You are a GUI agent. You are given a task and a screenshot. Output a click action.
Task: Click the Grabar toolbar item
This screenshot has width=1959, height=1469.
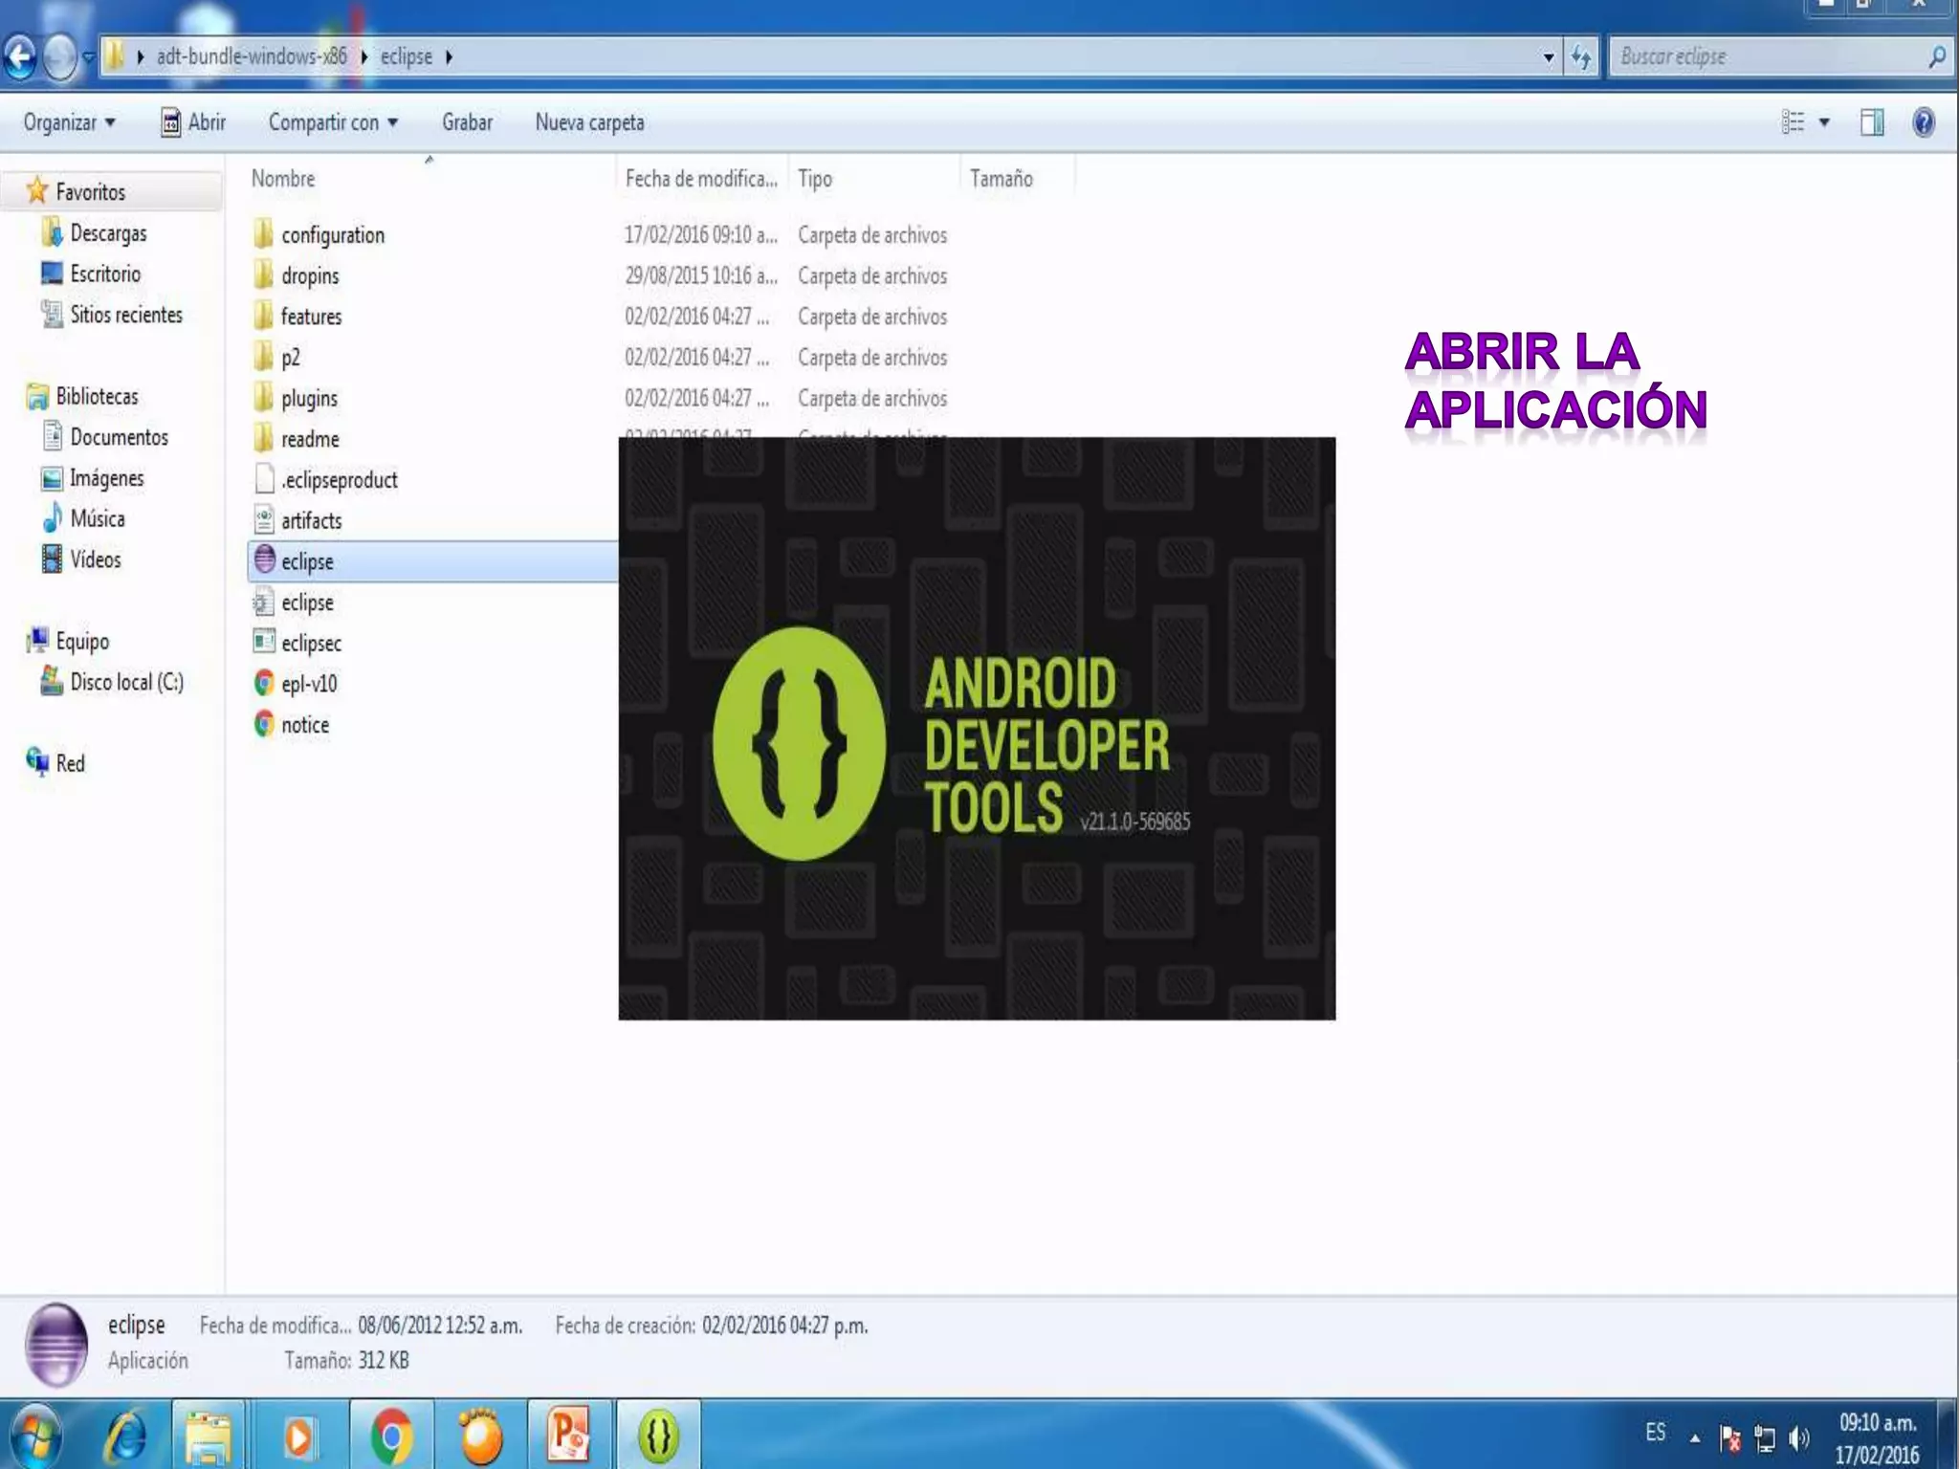click(467, 122)
